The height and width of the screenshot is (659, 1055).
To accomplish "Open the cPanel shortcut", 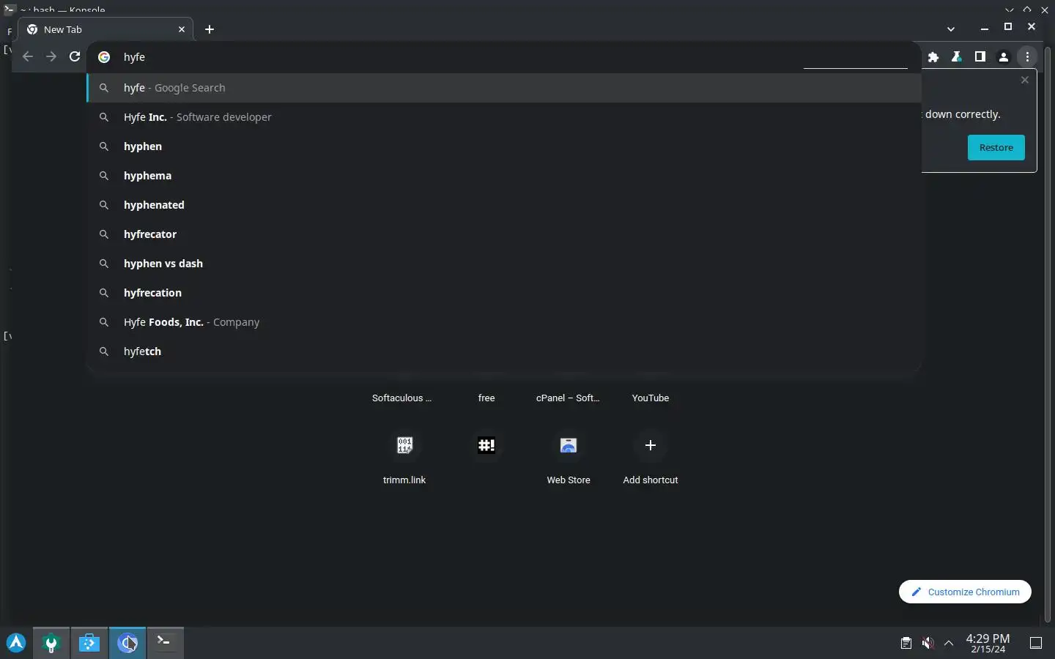I will point(568,398).
